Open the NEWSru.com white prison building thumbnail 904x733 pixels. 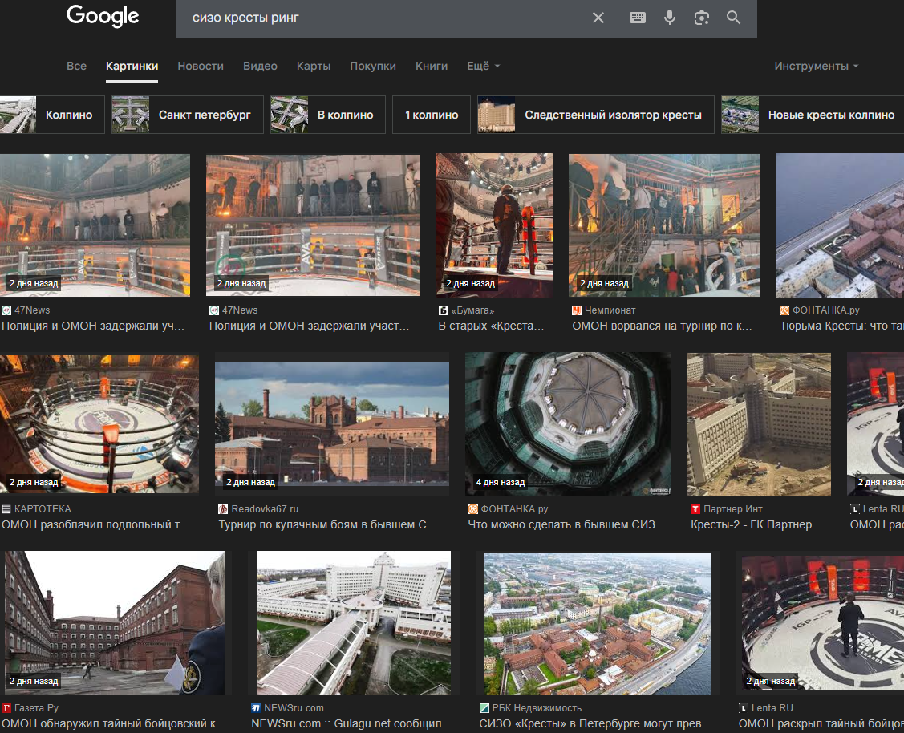(x=354, y=623)
